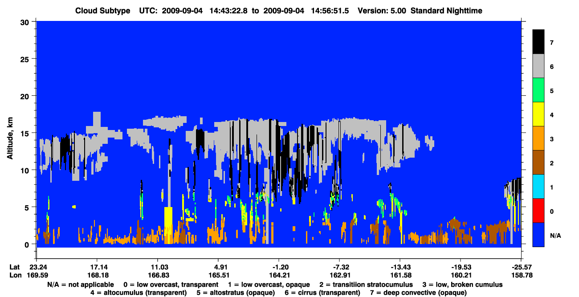Click the x-axis 'Lon' row label
579x297 pixels.
click(15, 275)
